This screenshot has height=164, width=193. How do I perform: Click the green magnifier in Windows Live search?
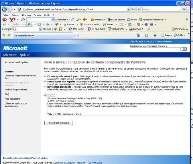29,24
